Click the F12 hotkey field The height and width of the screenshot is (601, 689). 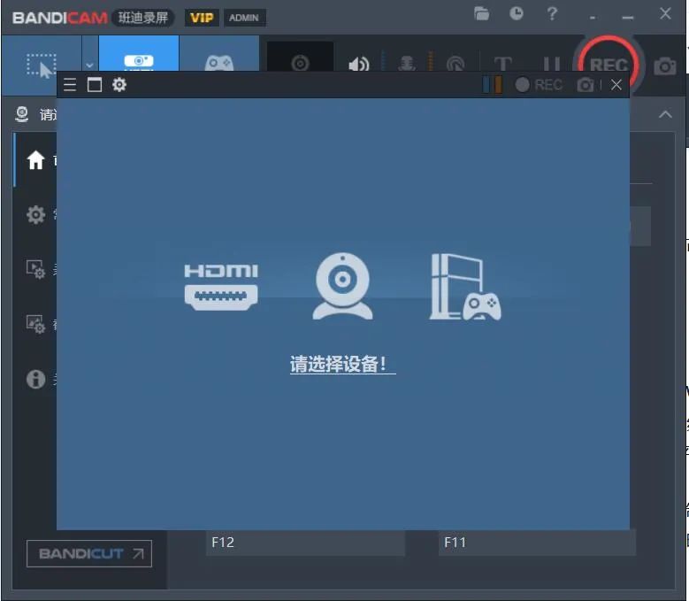tap(305, 543)
